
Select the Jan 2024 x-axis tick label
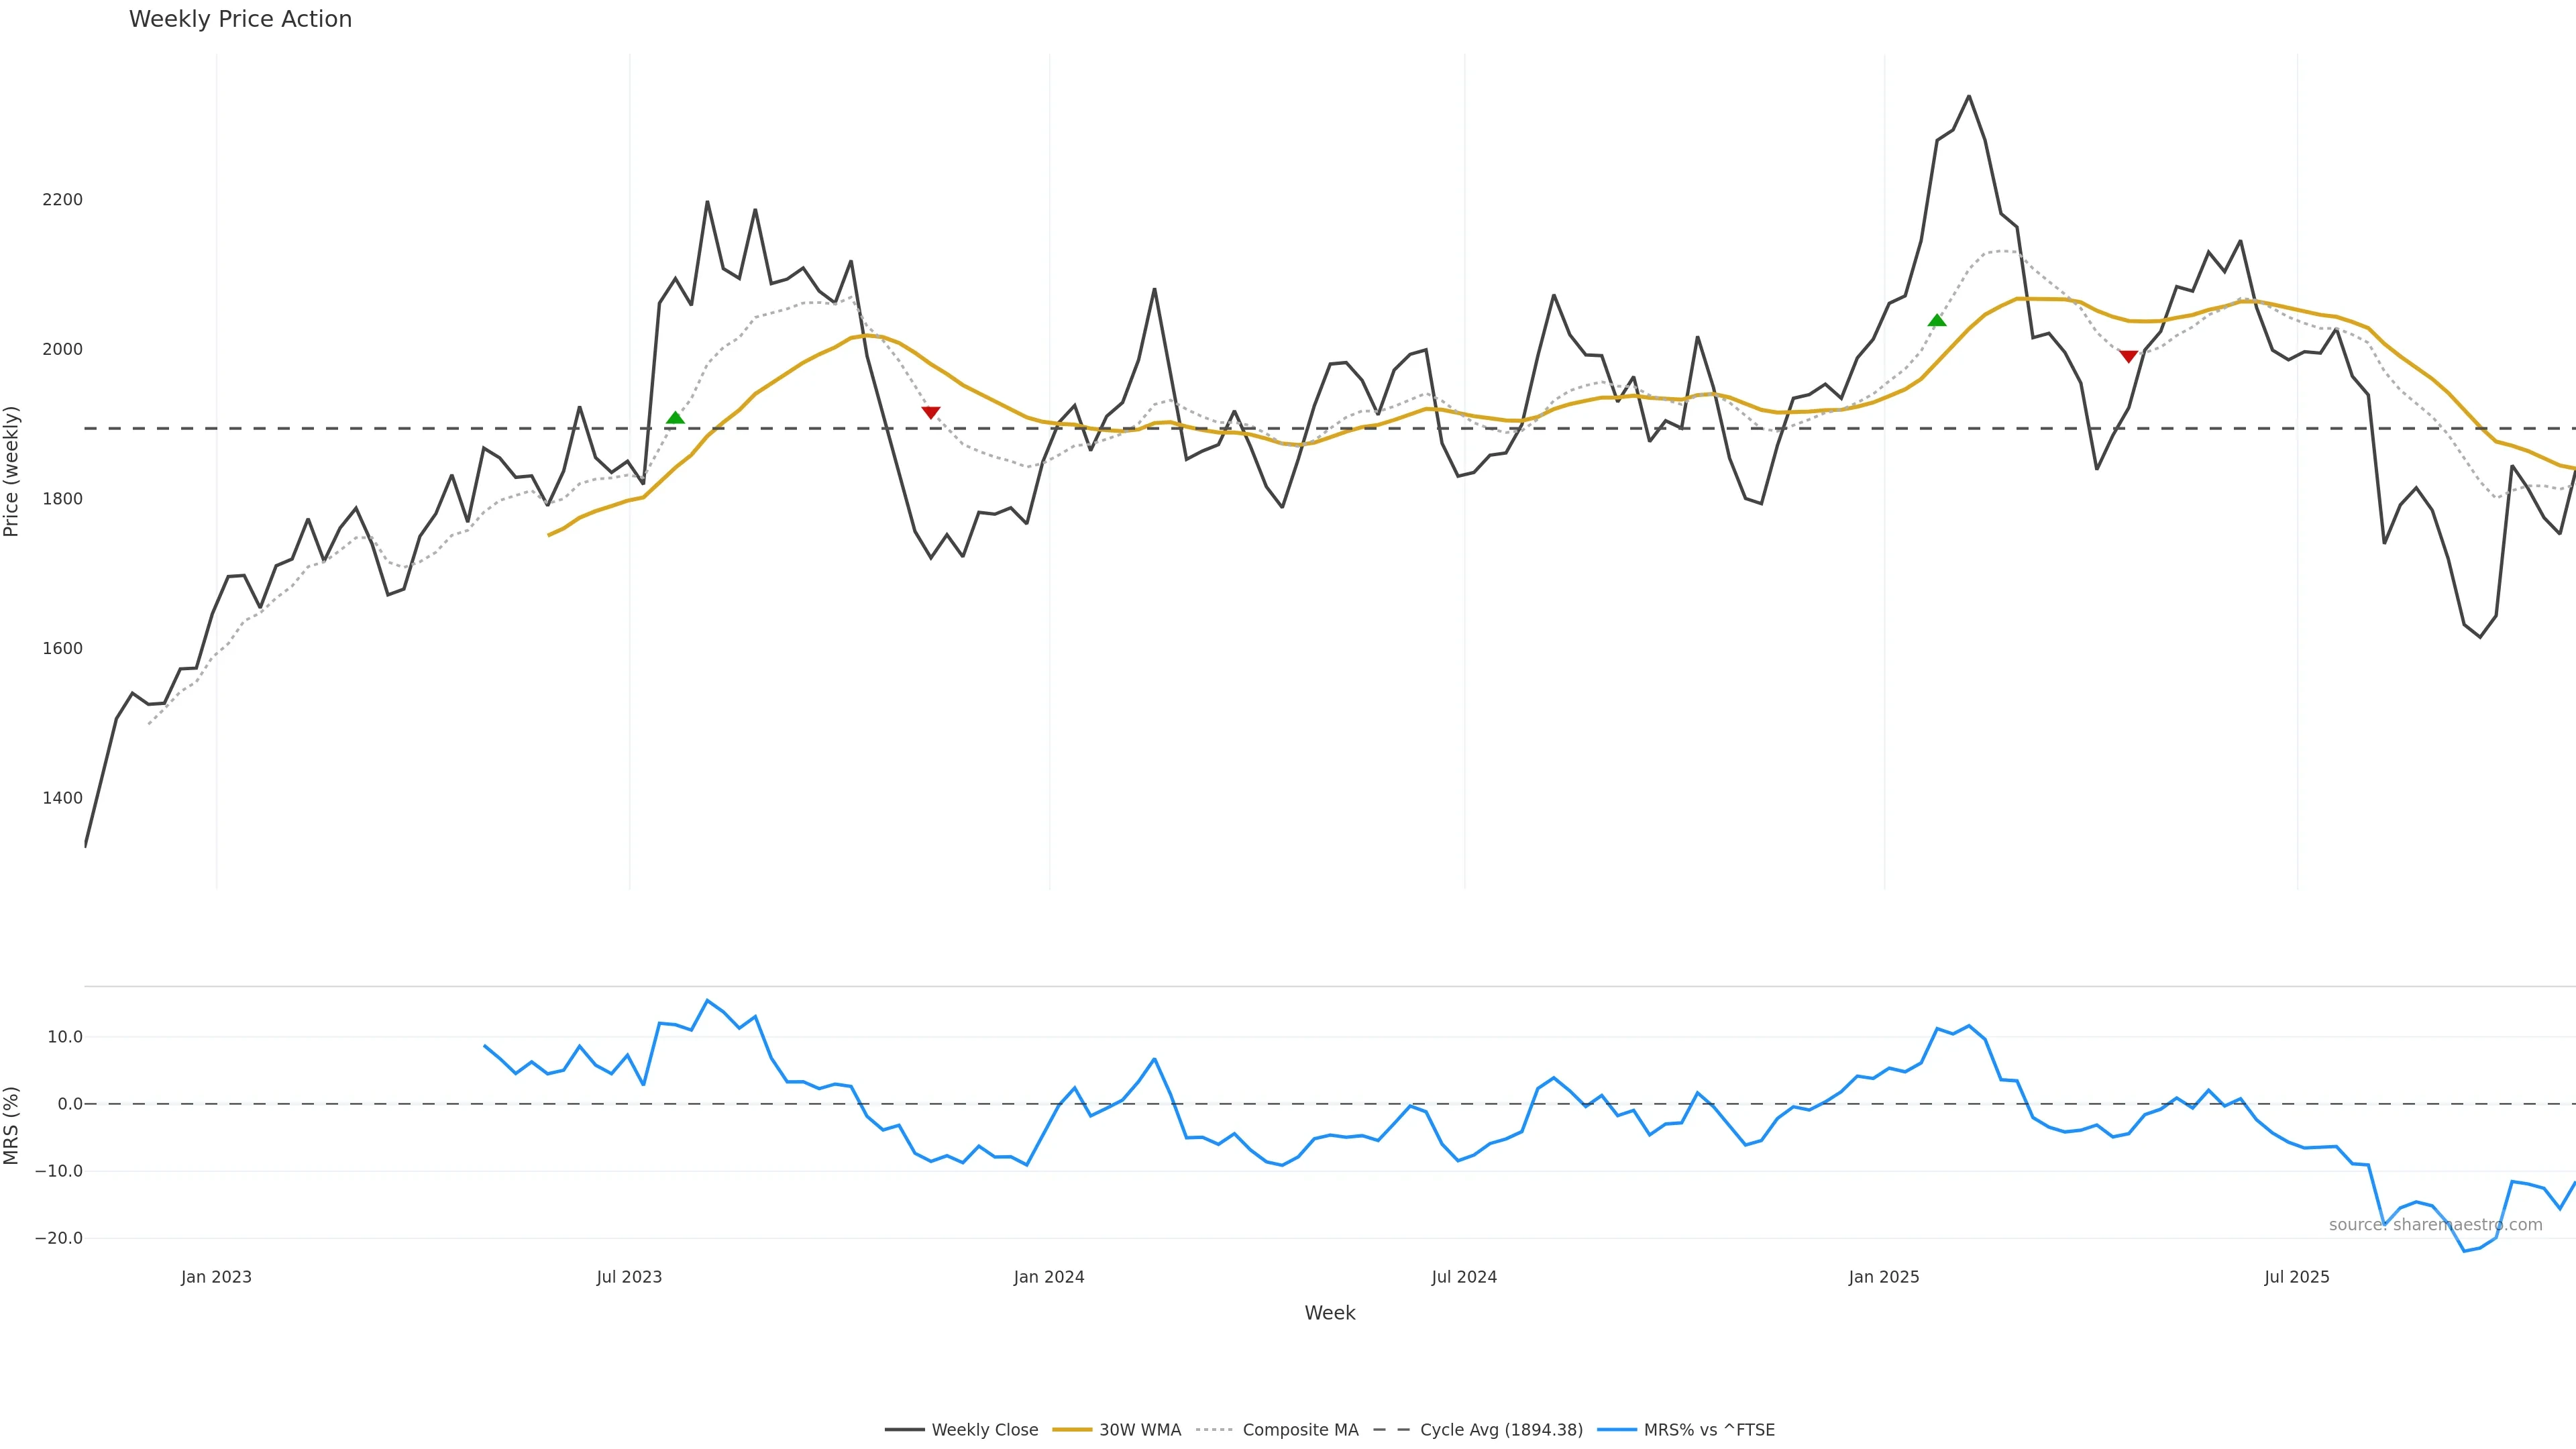1048,1277
